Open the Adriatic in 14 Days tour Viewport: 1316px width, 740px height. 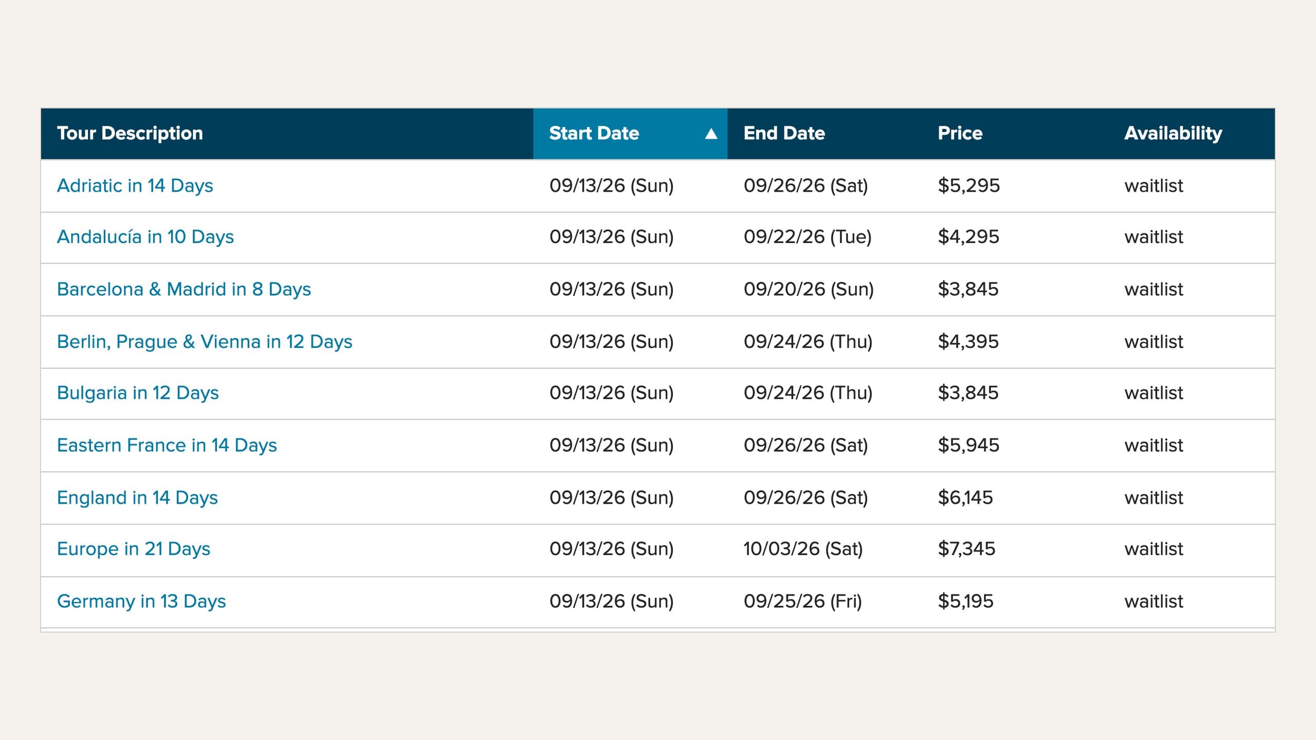pos(135,186)
